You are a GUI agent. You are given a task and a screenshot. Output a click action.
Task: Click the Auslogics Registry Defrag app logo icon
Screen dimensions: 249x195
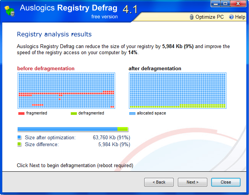point(10,11)
